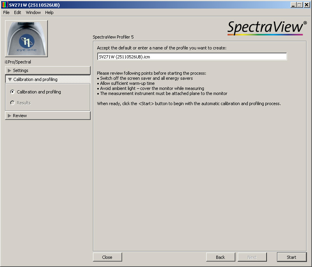Click the eye-one i1 instrument image
This screenshot has width=312, height=267.
[x=26, y=39]
